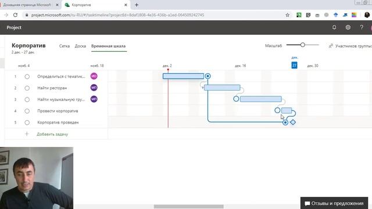
Task: Click dependency handle at end of task 1 bar
Action: [x=208, y=76]
